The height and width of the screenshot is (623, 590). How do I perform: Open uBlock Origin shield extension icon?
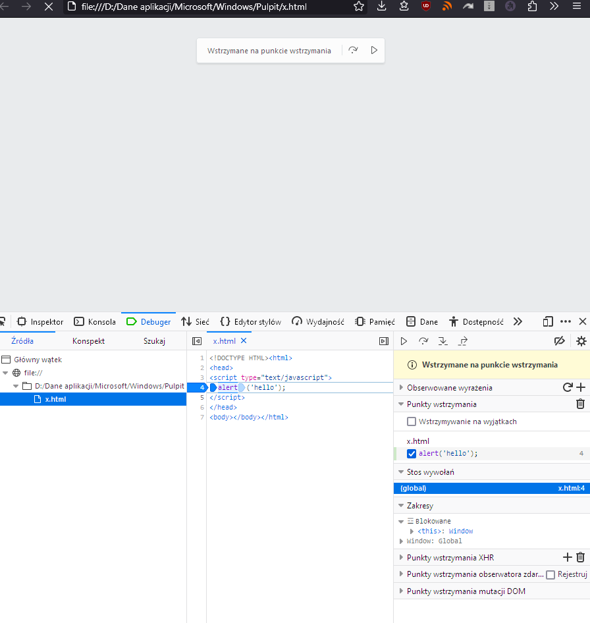pos(426,6)
